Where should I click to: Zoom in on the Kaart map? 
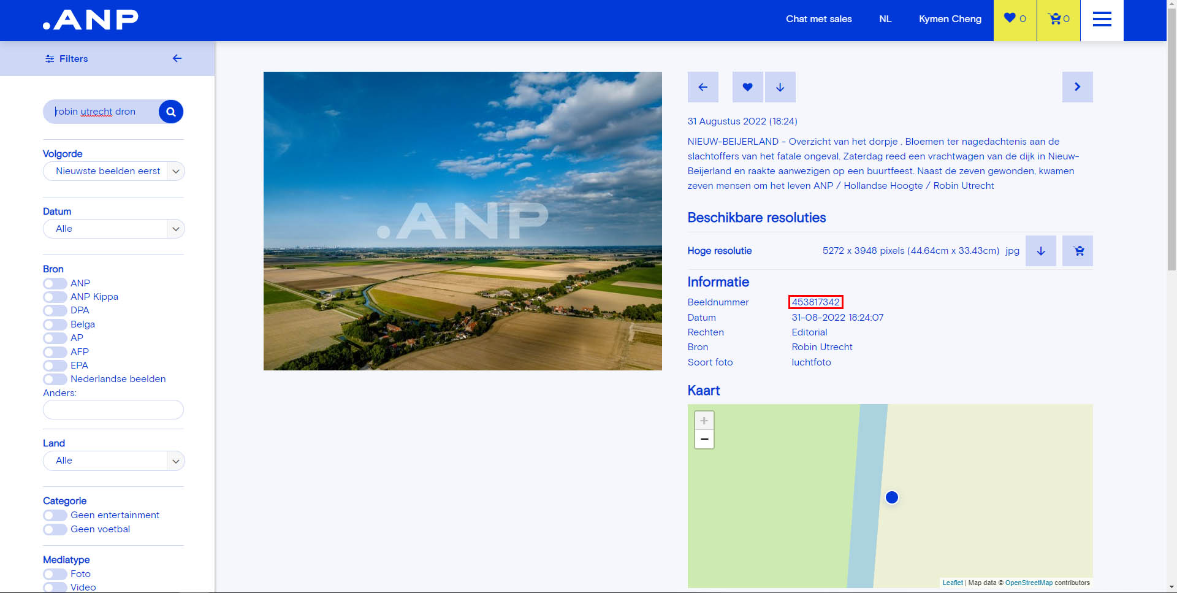click(704, 421)
